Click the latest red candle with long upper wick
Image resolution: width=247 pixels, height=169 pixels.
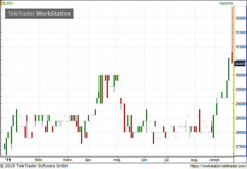click(x=232, y=35)
